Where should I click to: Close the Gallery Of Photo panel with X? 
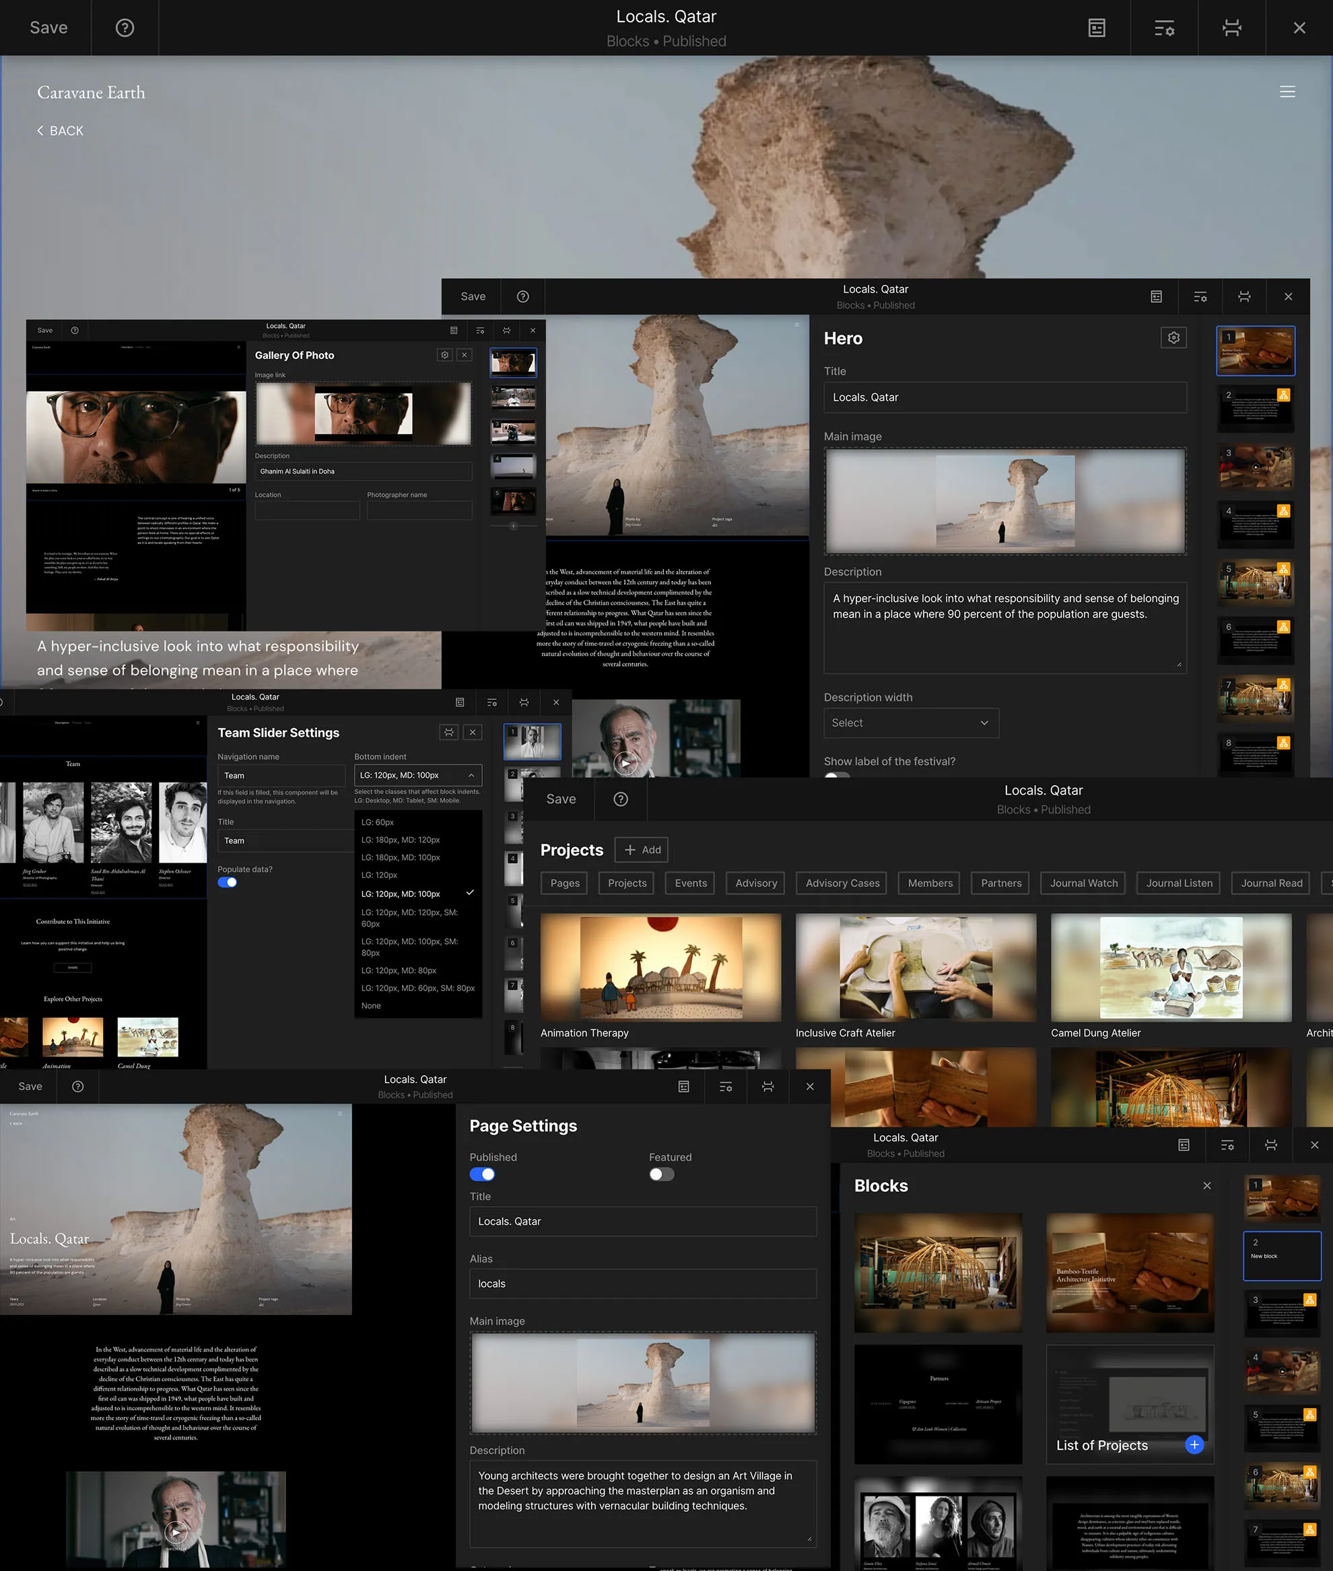[x=465, y=354]
